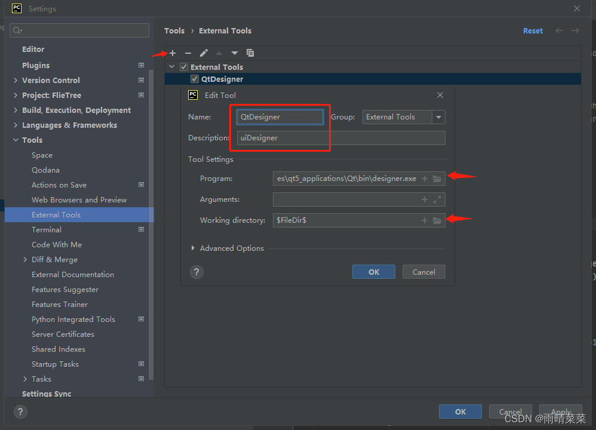The image size is (596, 430).
Task: Expand the Tasks settings
Action: click(x=25, y=379)
